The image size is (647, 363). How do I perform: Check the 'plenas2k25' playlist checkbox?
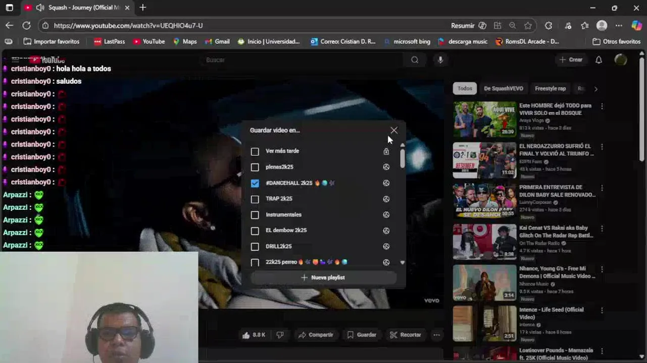coord(255,167)
